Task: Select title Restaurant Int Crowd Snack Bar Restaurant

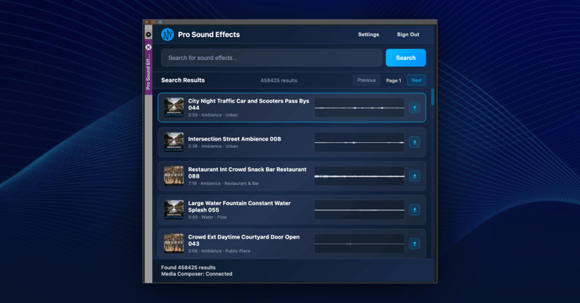Action: (247, 173)
